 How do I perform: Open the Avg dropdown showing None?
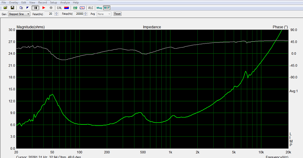point(104,14)
